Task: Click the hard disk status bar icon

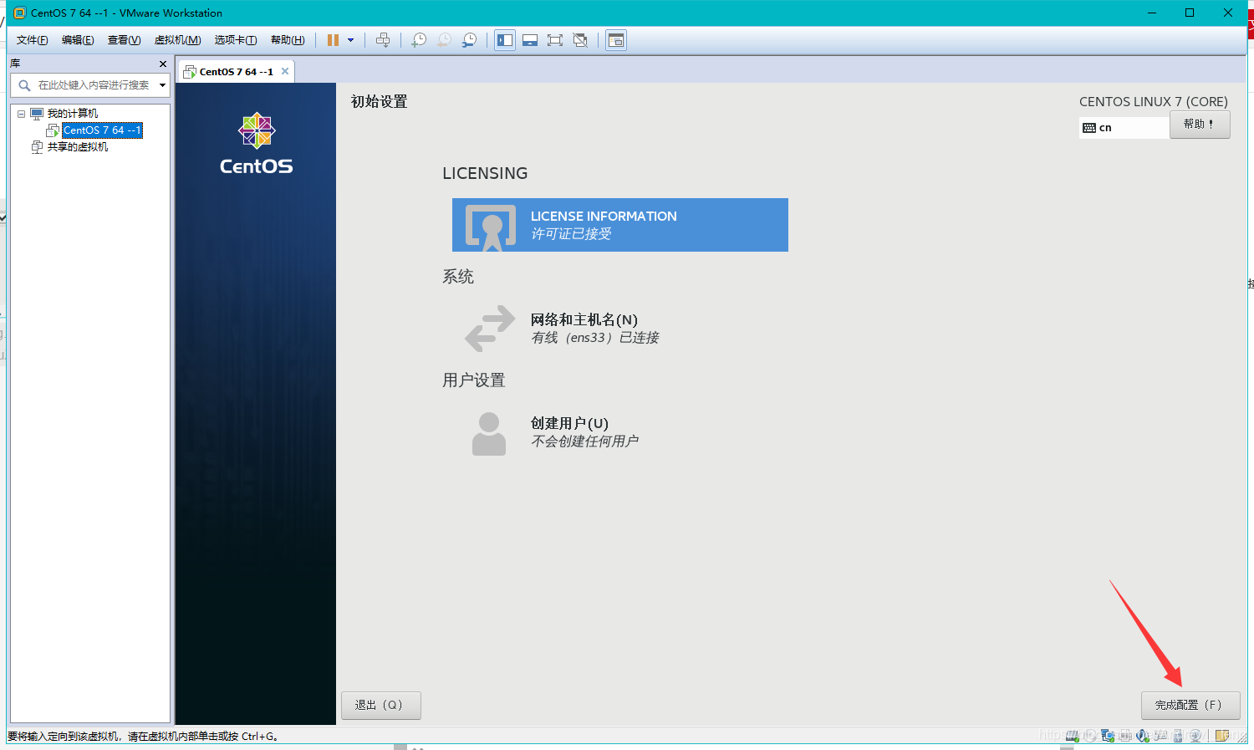Action: [1072, 736]
